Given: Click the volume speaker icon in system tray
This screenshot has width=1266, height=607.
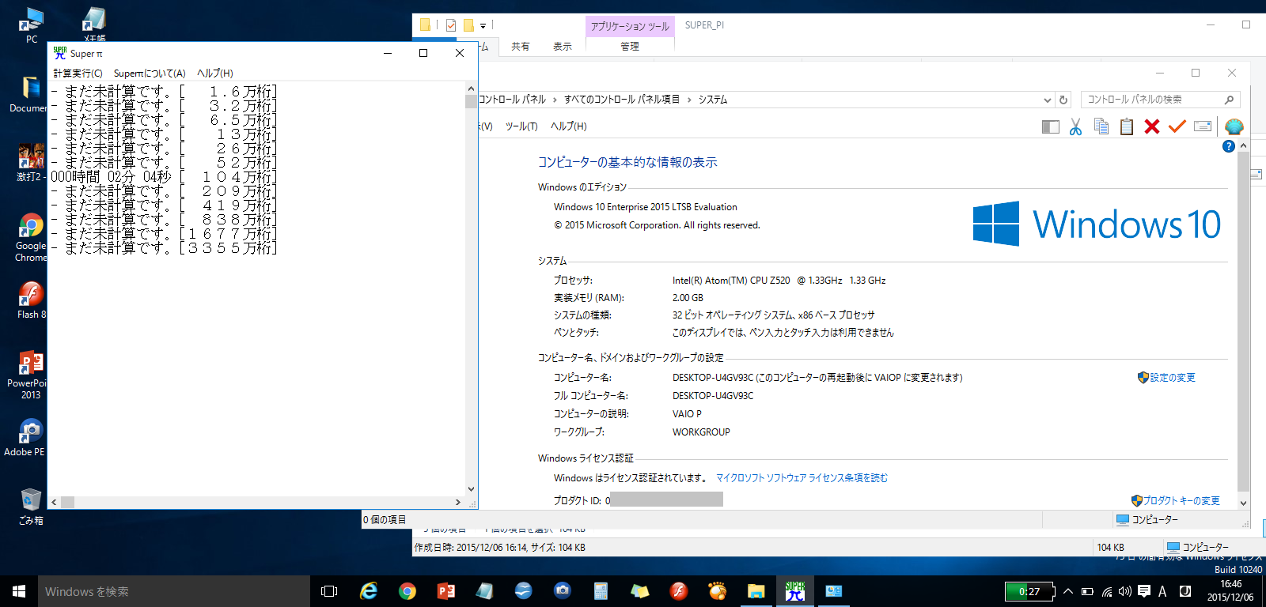Looking at the screenshot, I should point(1125,591).
